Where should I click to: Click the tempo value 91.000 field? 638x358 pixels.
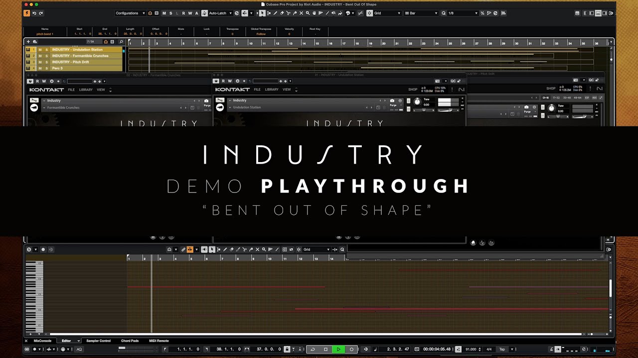click(471, 349)
